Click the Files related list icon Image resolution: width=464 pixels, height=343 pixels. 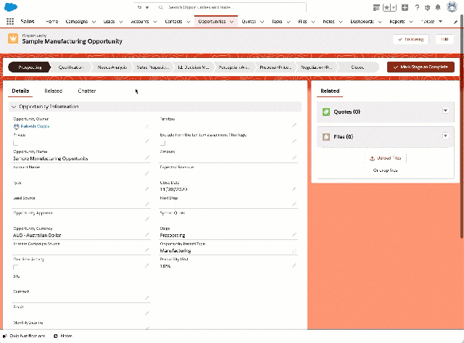tap(326, 136)
